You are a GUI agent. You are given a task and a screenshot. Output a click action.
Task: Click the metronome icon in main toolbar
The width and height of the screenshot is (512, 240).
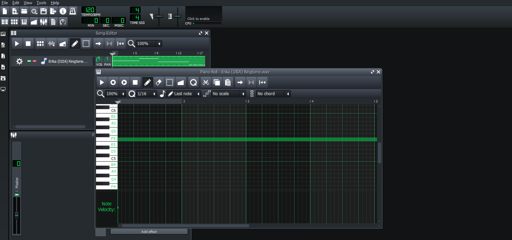coord(73,11)
